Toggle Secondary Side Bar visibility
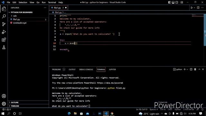206x116 pixels. click(177, 2)
